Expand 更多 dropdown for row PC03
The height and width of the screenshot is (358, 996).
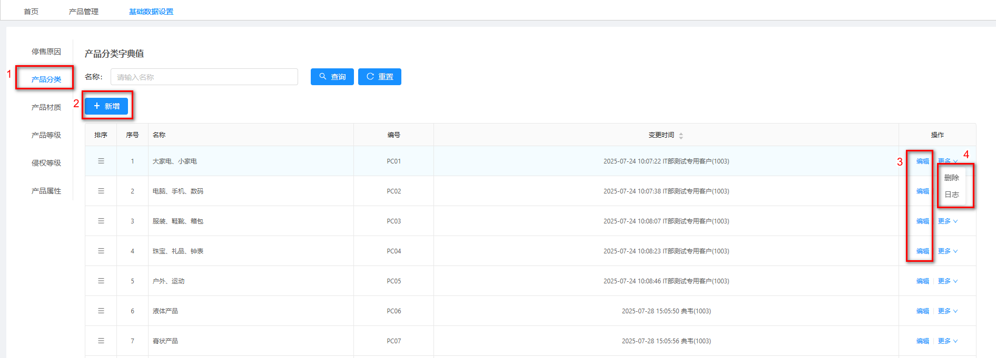[947, 221]
